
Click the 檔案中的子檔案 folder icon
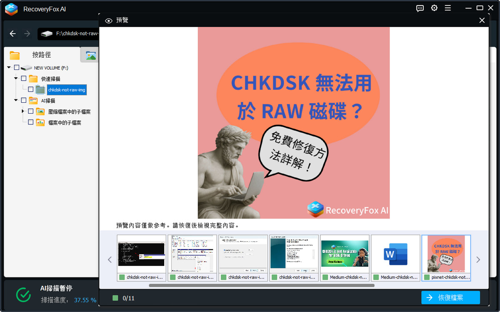40,122
